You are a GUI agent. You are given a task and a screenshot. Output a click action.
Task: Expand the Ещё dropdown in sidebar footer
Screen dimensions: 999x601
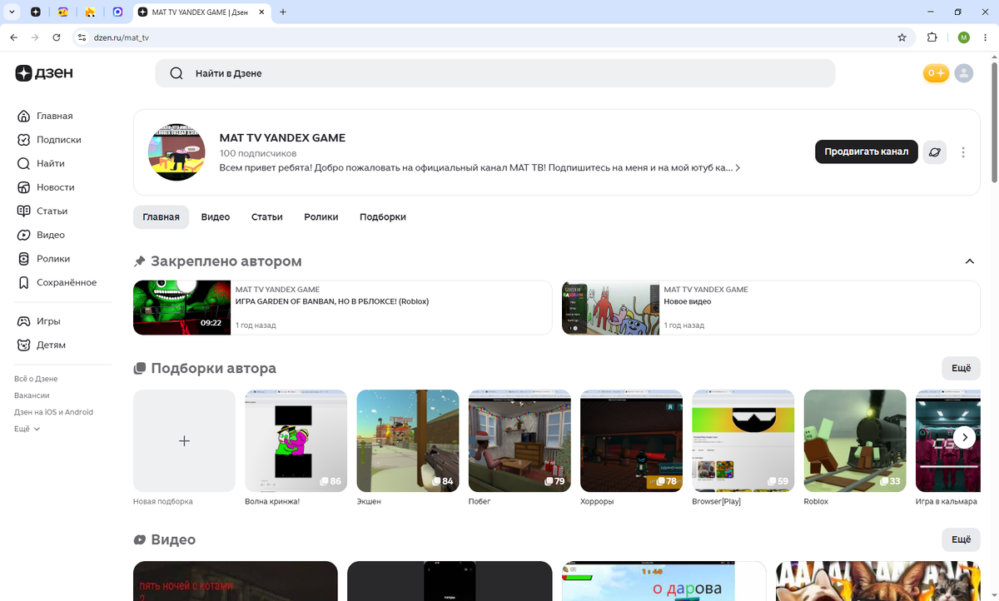coord(27,429)
